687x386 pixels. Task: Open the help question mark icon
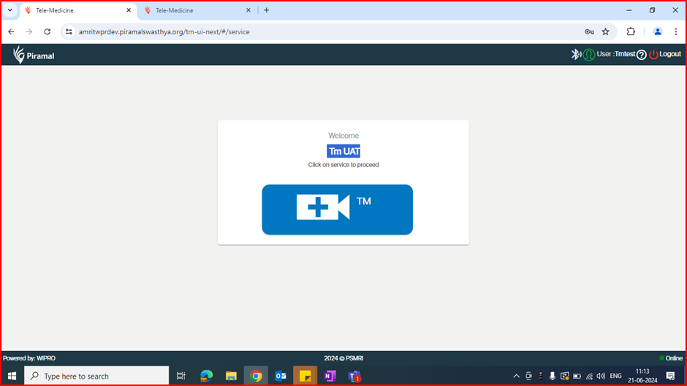642,55
